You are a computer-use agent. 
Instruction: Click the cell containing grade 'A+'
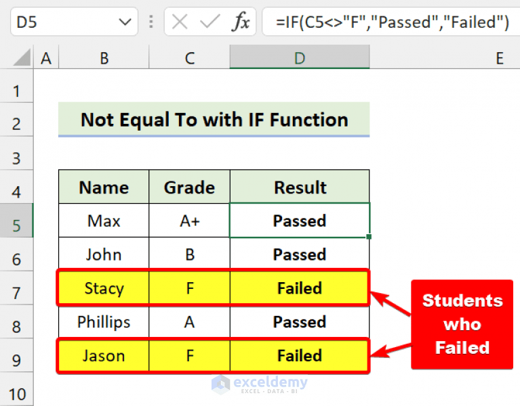(189, 221)
